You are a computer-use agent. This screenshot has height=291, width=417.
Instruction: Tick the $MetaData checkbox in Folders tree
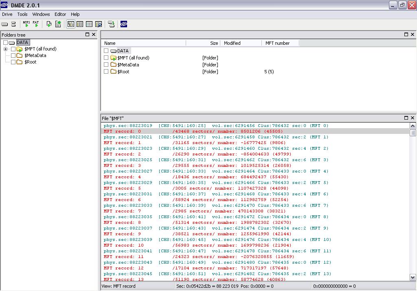click(13, 56)
